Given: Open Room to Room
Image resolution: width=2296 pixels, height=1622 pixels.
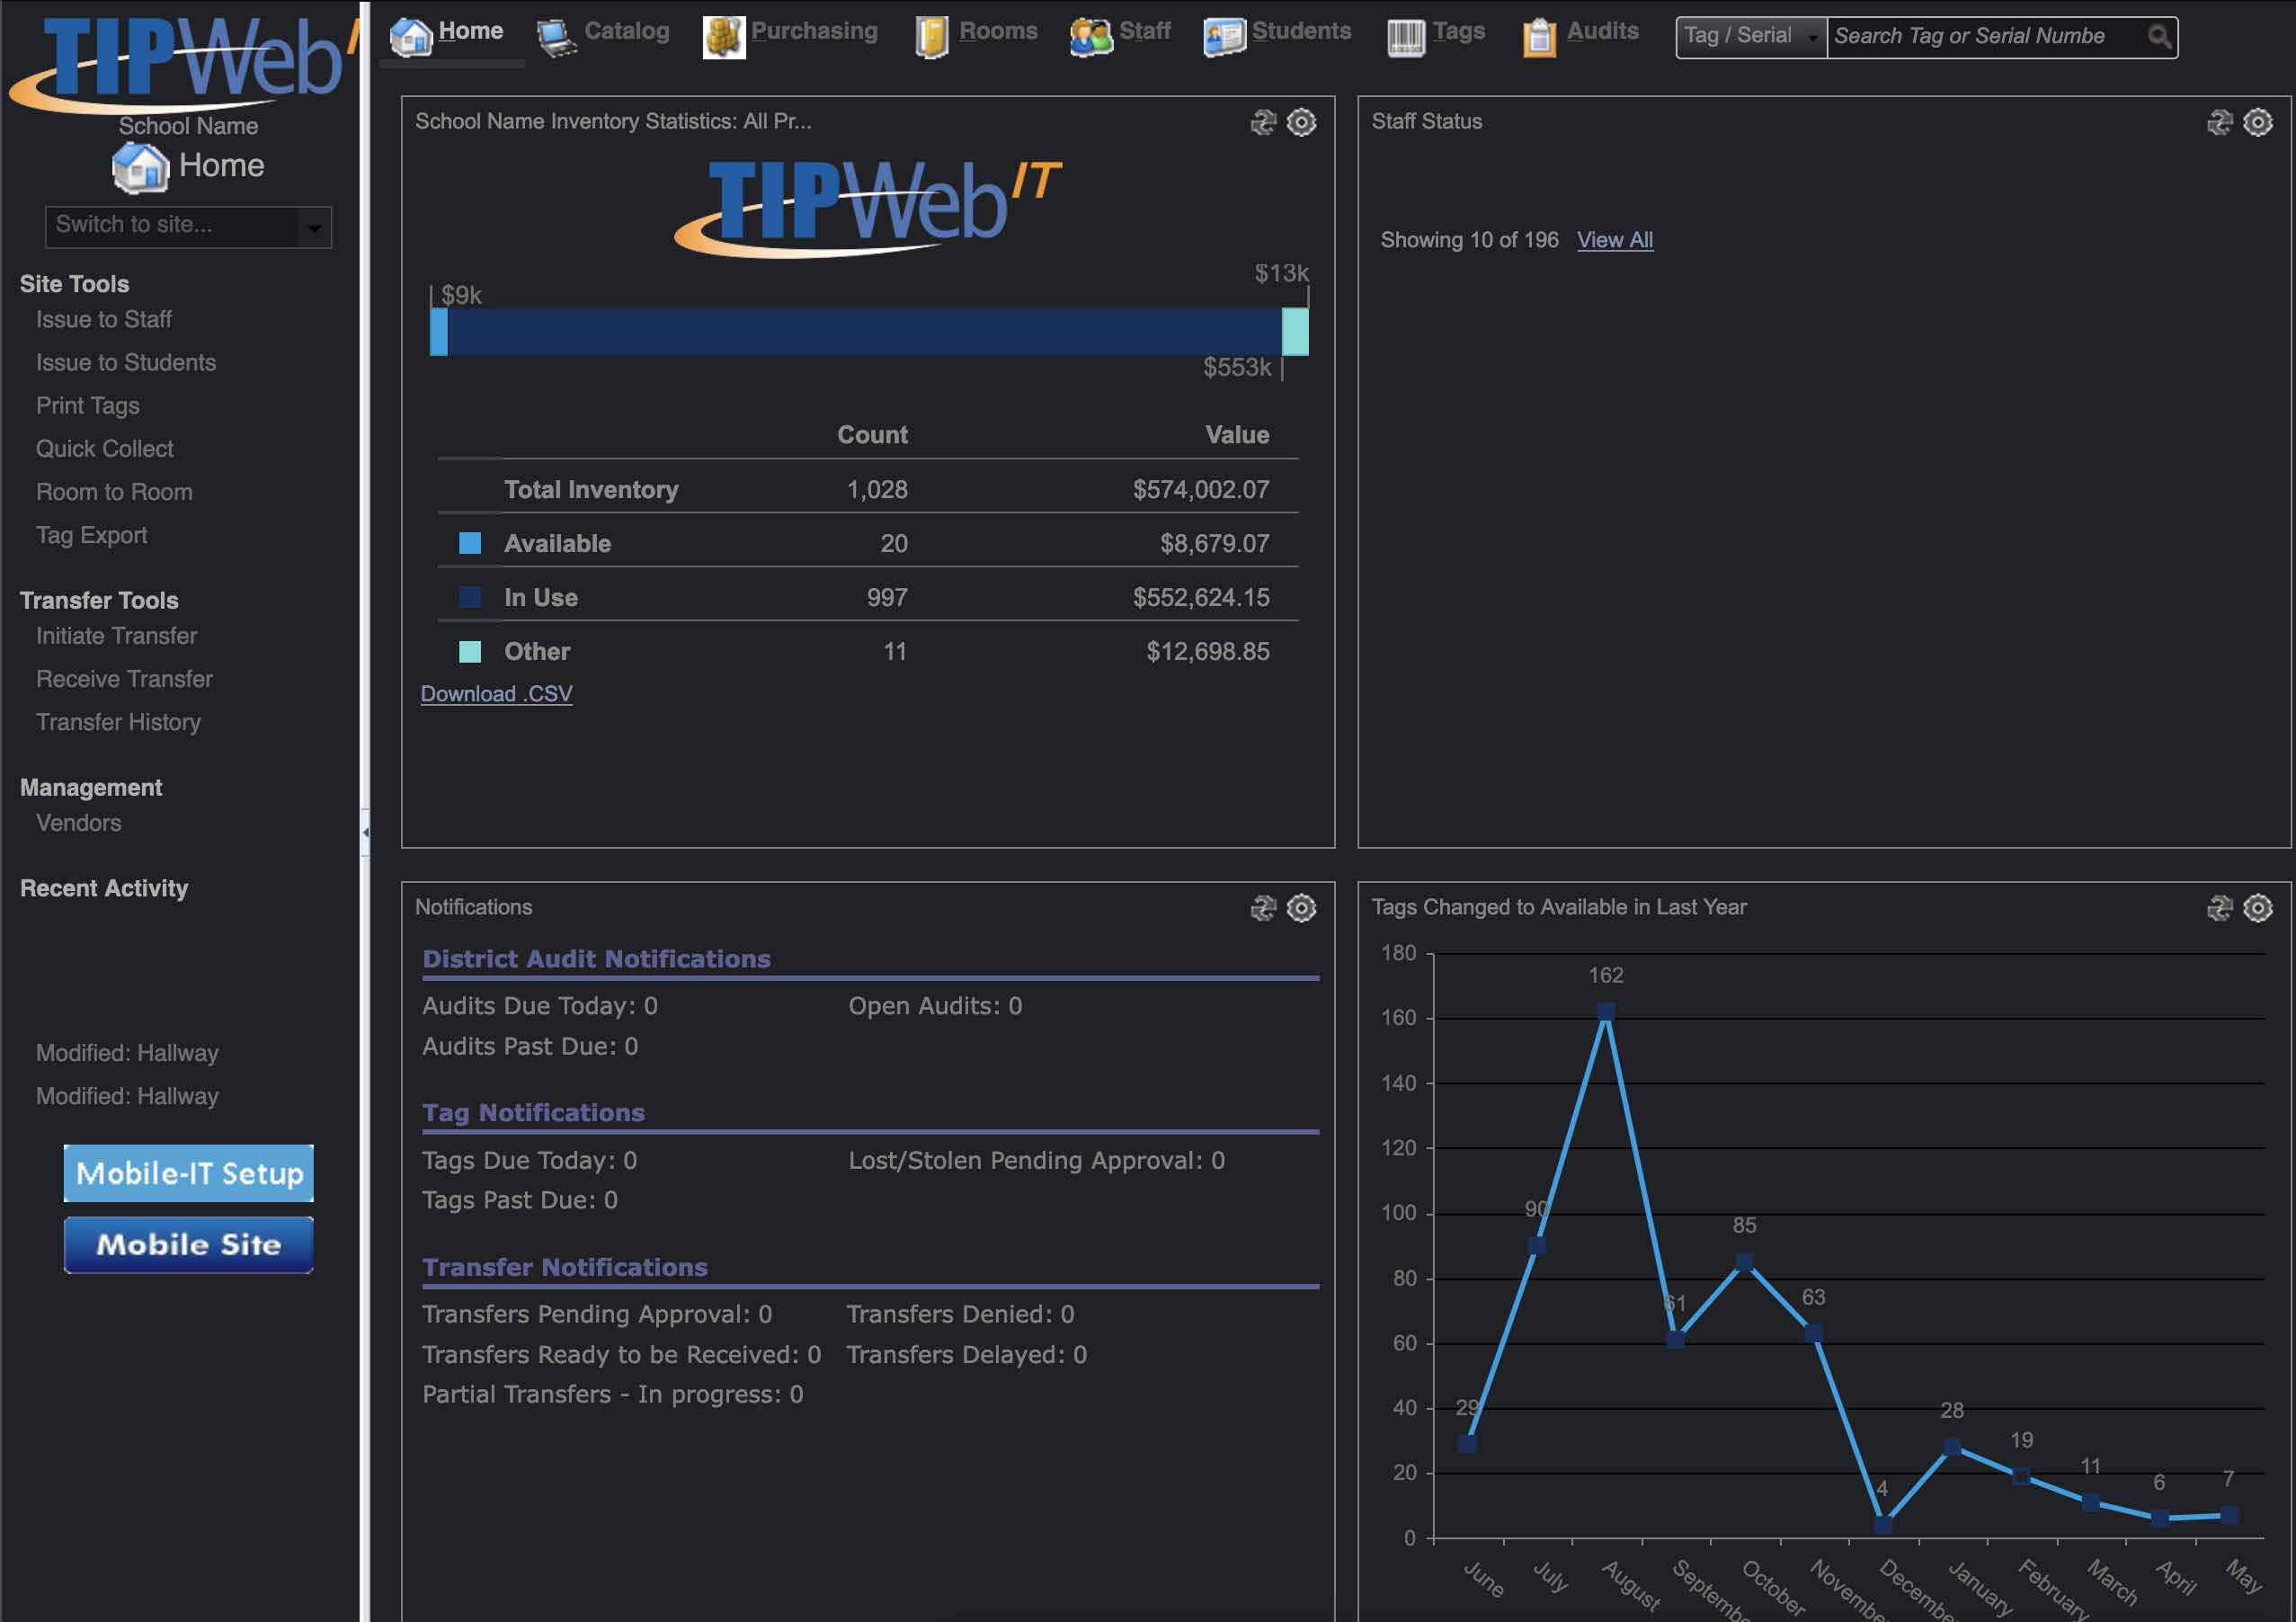Looking at the screenshot, I should [114, 492].
